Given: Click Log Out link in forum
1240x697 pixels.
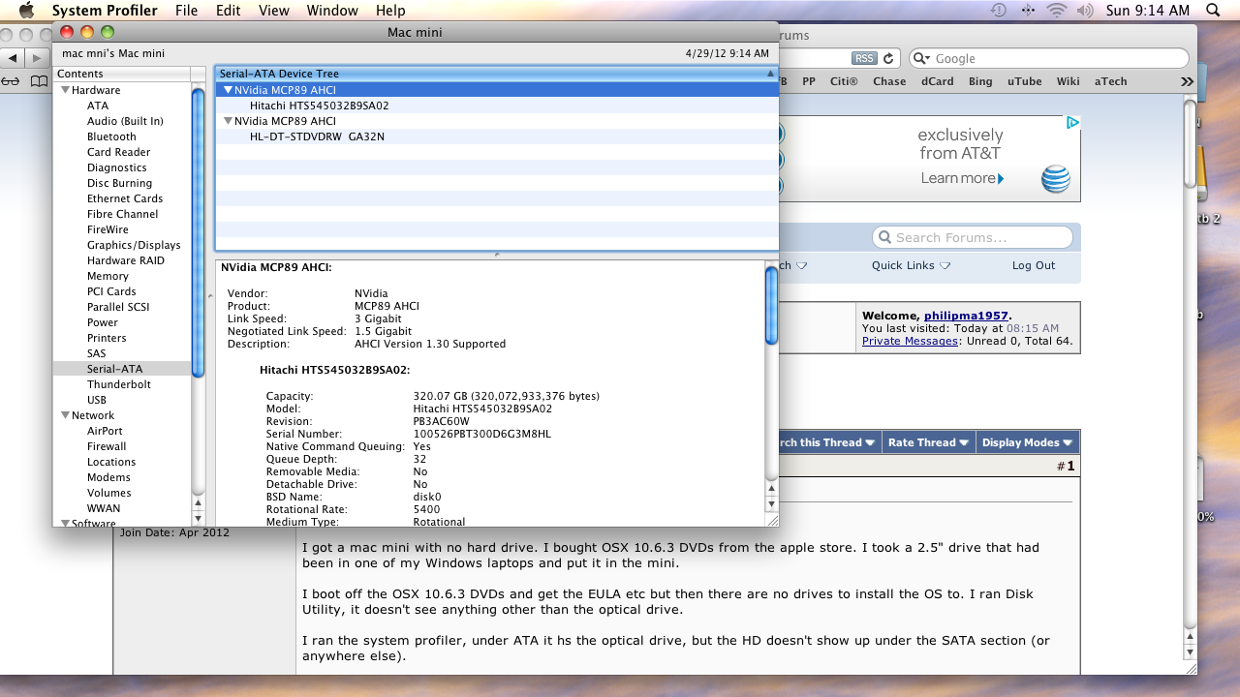Looking at the screenshot, I should pyautogui.click(x=1034, y=265).
